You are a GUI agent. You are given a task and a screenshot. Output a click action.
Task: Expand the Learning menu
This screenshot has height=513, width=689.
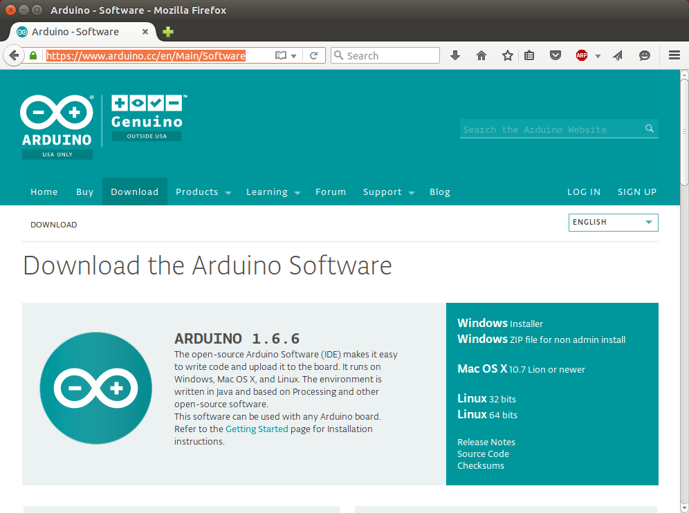[273, 192]
